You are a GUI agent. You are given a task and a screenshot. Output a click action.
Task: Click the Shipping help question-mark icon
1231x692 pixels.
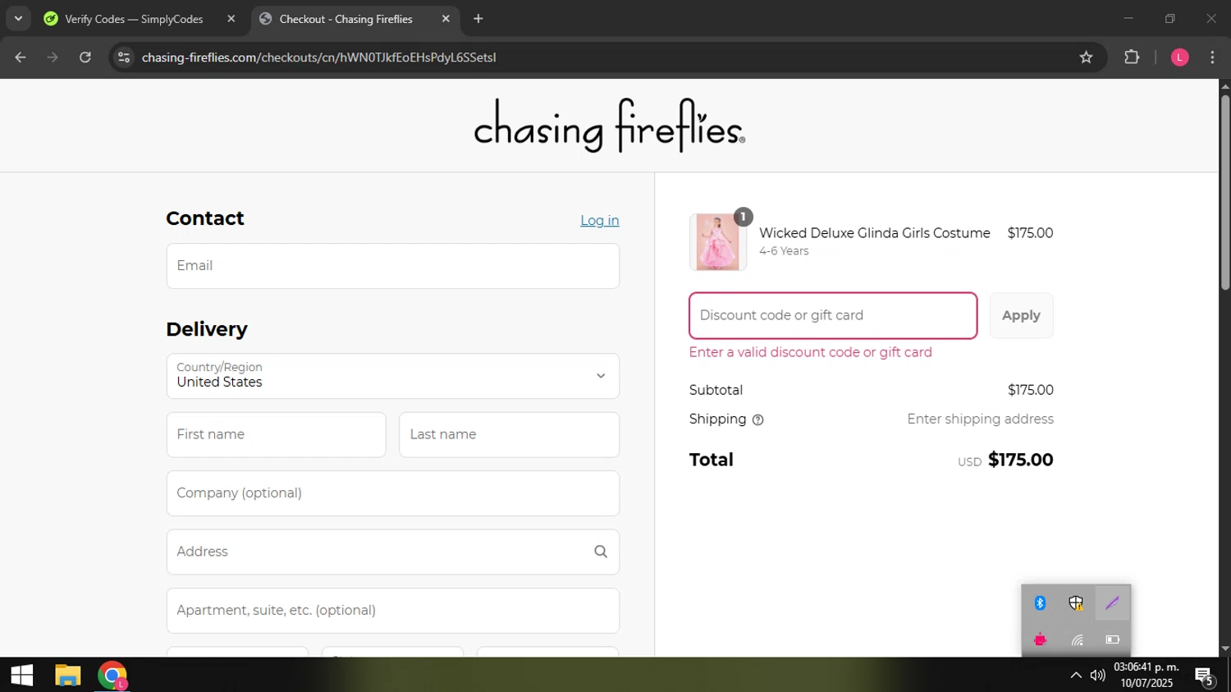758,420
